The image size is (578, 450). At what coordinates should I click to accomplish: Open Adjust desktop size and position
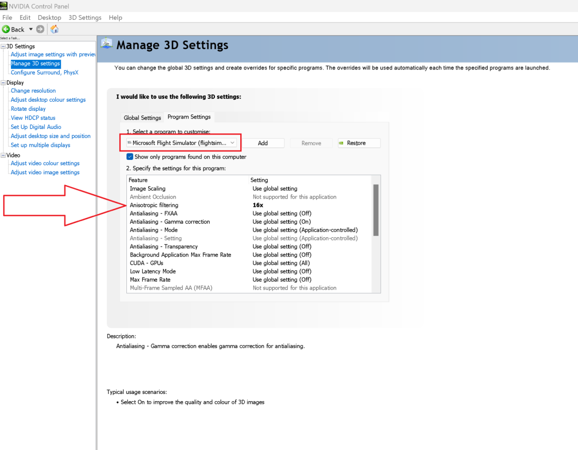tap(51, 136)
